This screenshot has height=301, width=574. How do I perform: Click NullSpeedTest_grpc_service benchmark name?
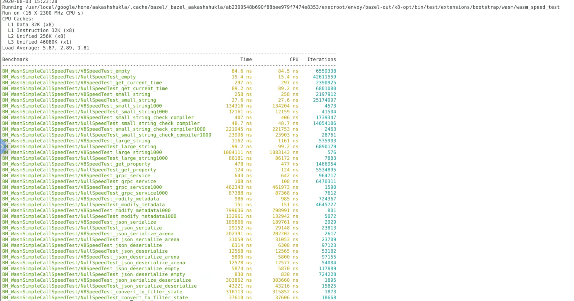[79, 181]
